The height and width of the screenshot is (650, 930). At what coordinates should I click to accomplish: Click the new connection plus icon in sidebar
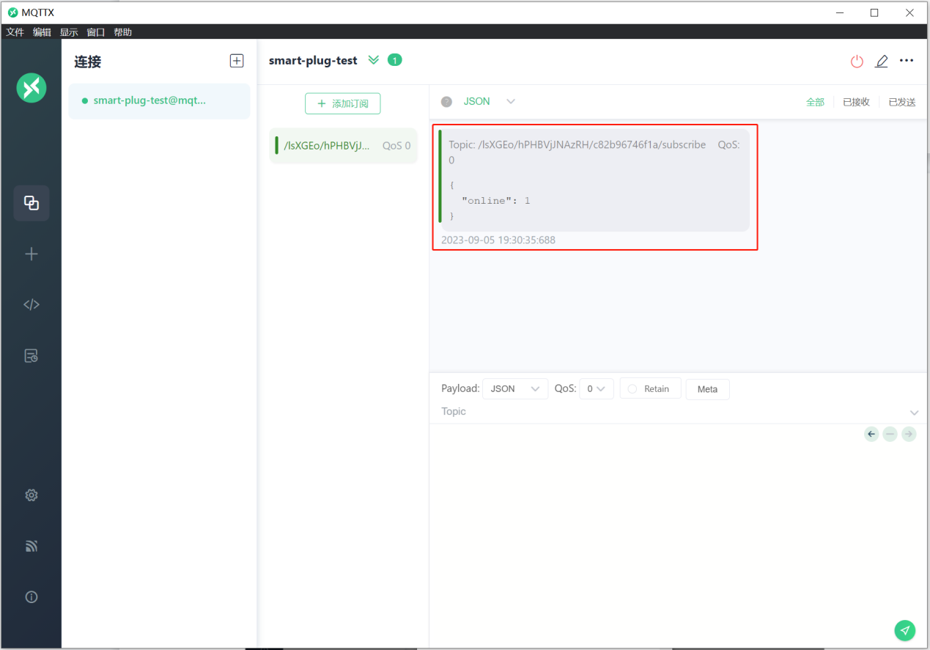click(32, 254)
